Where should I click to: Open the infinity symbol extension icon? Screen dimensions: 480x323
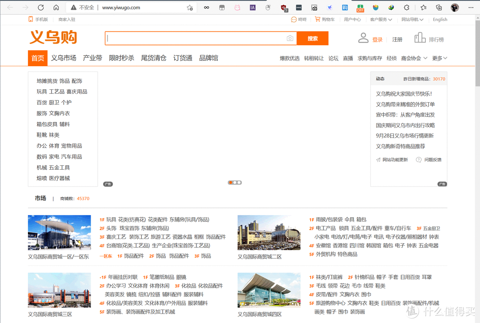point(207,8)
